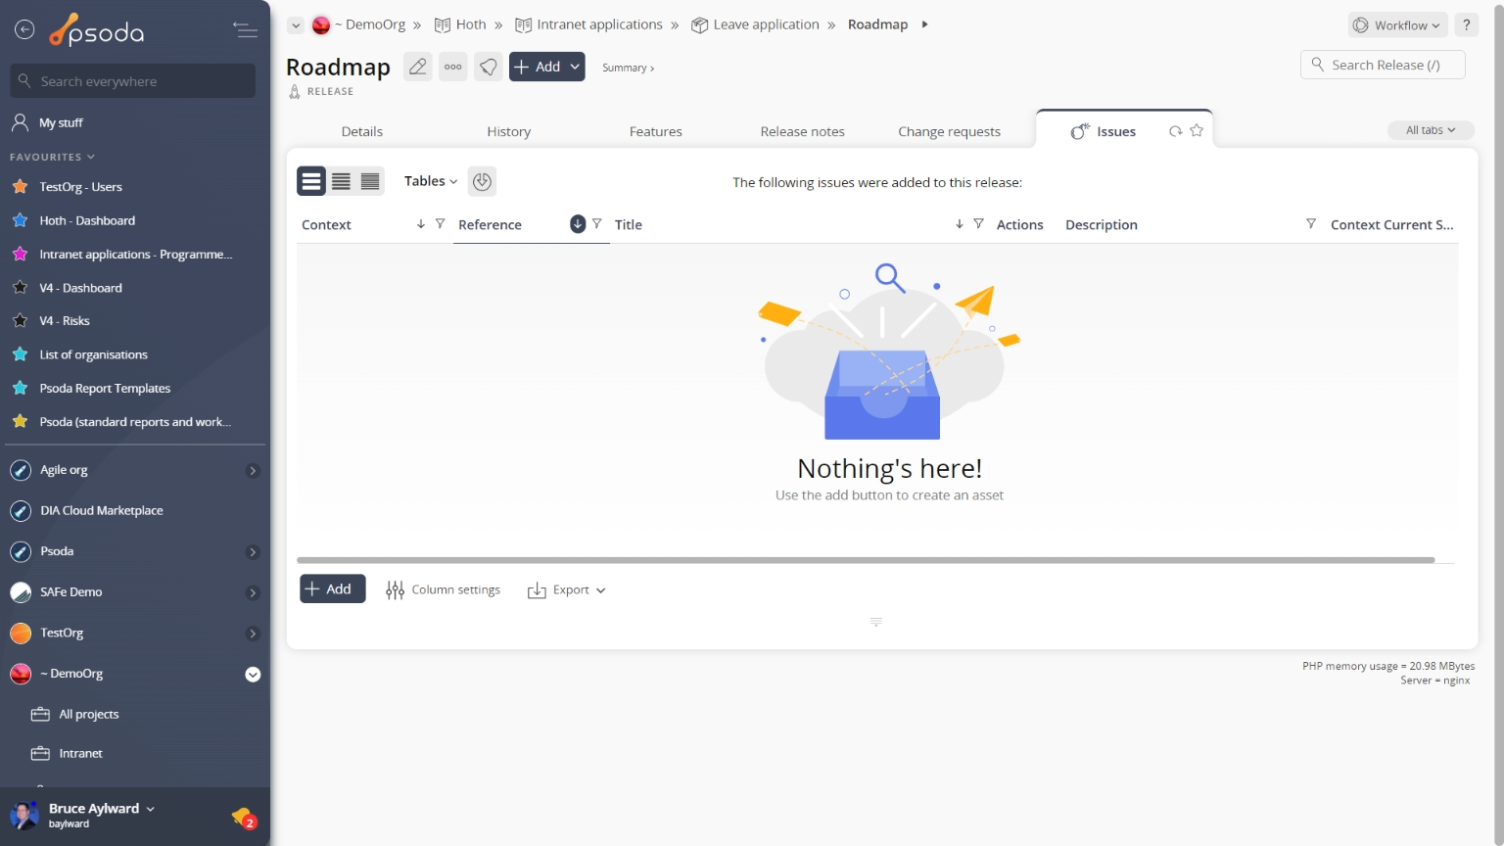1504x846 pixels.
Task: Open breadcrumb dropdown arrow before DemoOrg
Action: 296,25
